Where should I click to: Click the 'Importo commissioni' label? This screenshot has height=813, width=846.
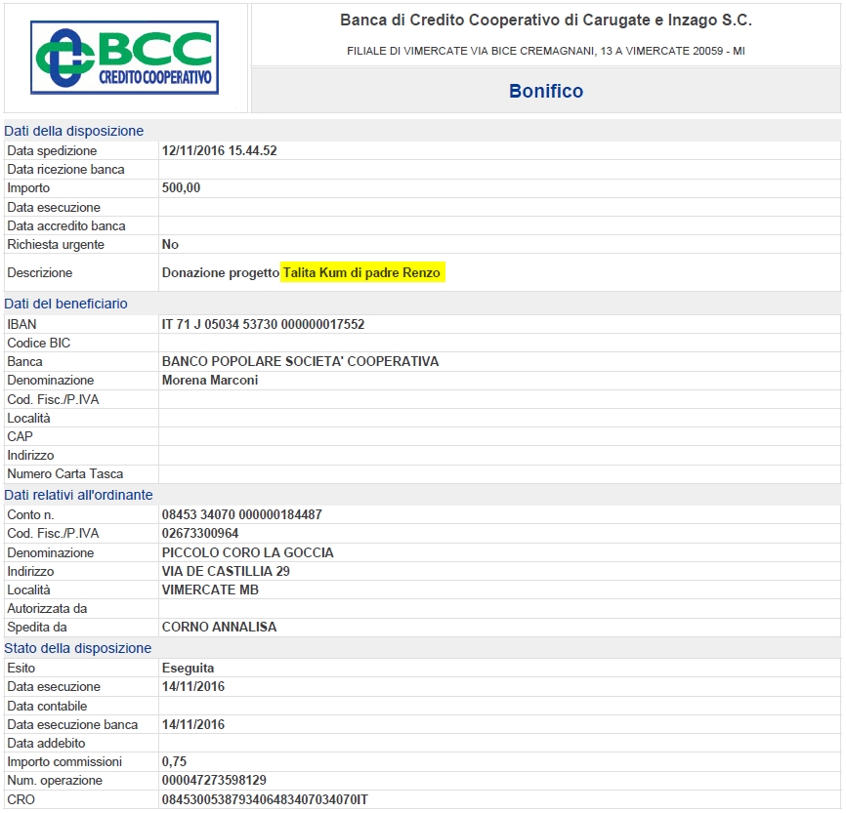64,762
